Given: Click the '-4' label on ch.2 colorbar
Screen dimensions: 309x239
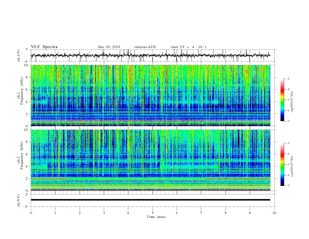Looking at the screenshot, I should tap(288, 154).
